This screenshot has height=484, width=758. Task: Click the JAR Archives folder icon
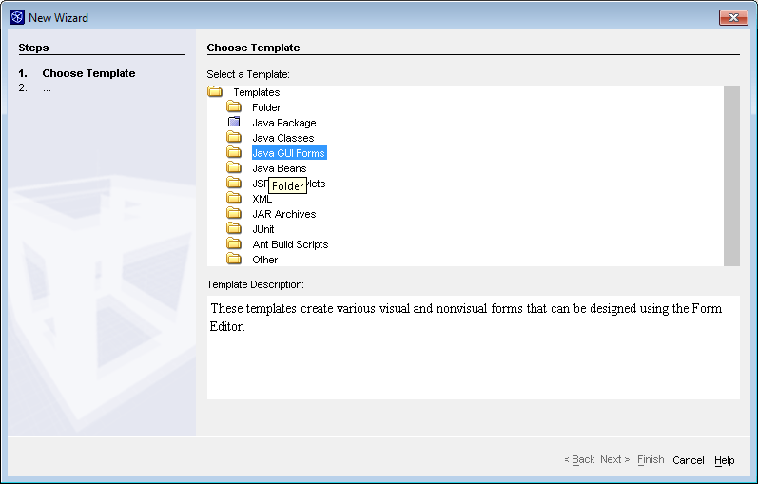(234, 214)
